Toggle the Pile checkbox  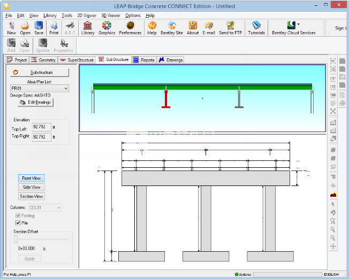[x=18, y=223]
